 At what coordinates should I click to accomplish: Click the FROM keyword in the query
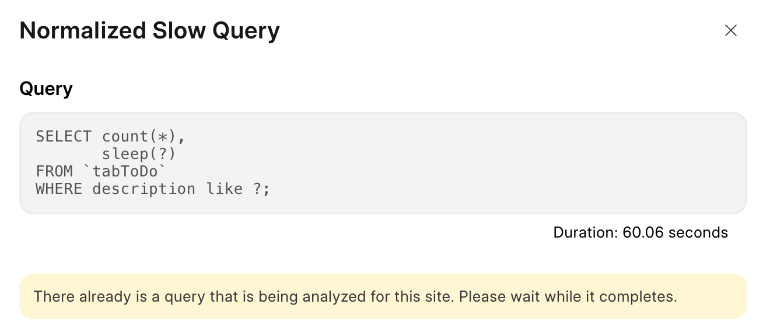[54, 172]
